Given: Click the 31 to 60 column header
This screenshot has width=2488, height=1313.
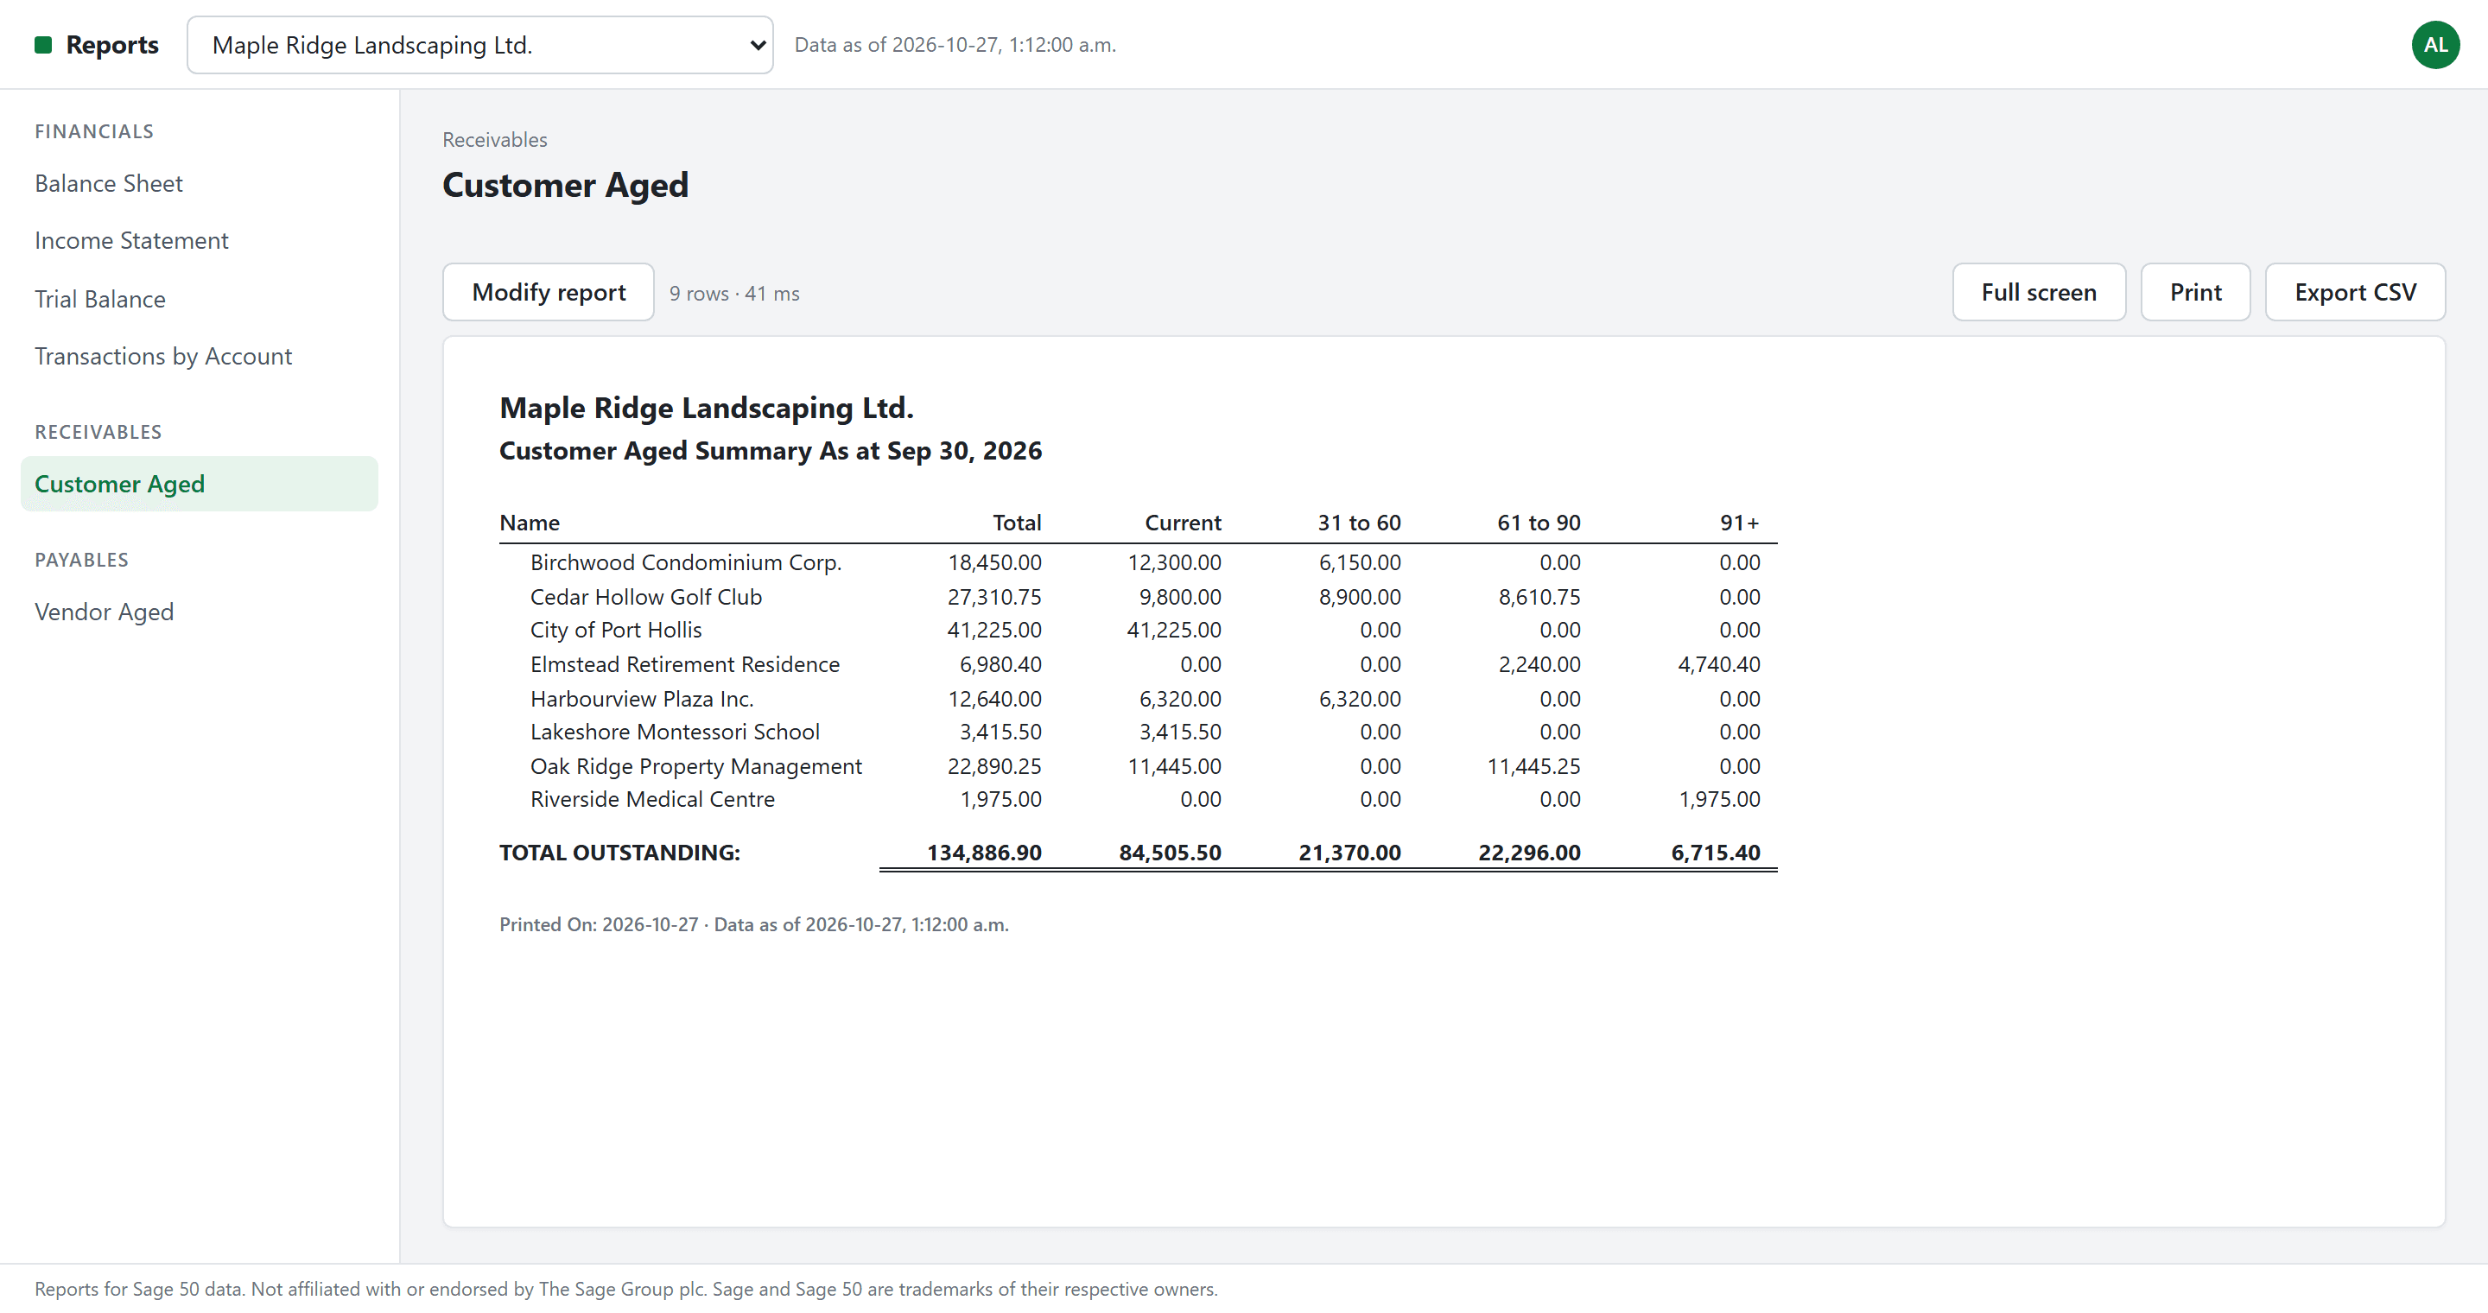Looking at the screenshot, I should coord(1359,523).
